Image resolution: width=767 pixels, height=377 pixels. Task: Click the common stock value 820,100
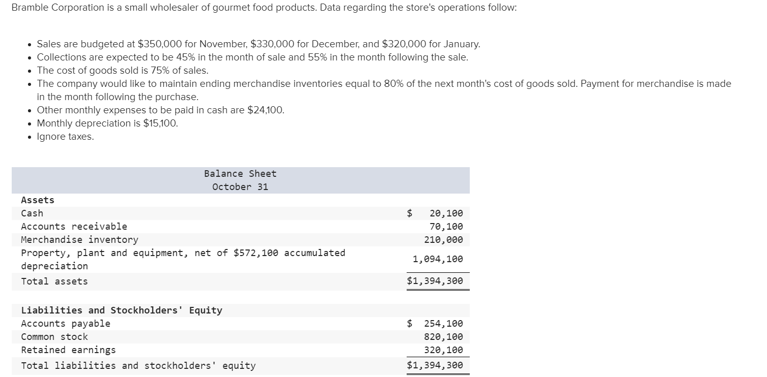(x=444, y=337)
